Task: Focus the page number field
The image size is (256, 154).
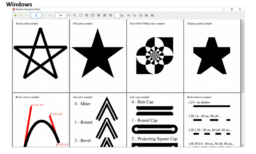Action: [x=36, y=15]
